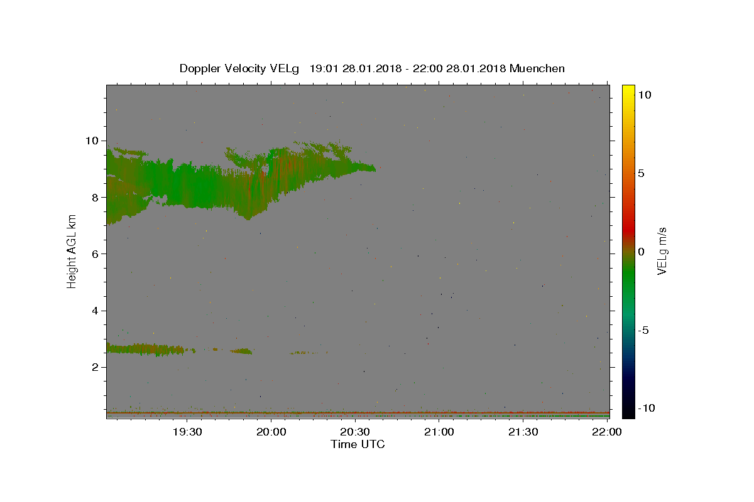Click the 'Muenchen' station name in title
Image resolution: width=754 pixels, height=502 pixels.
537,68
